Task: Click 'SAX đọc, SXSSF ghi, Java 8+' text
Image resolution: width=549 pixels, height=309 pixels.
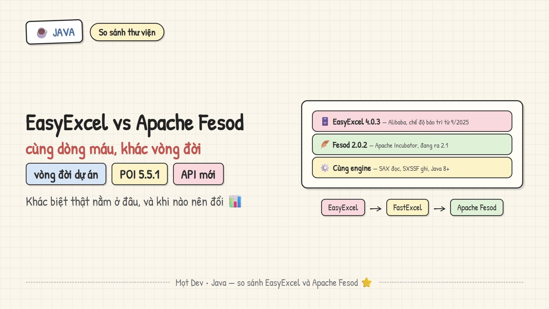Action: point(414,169)
